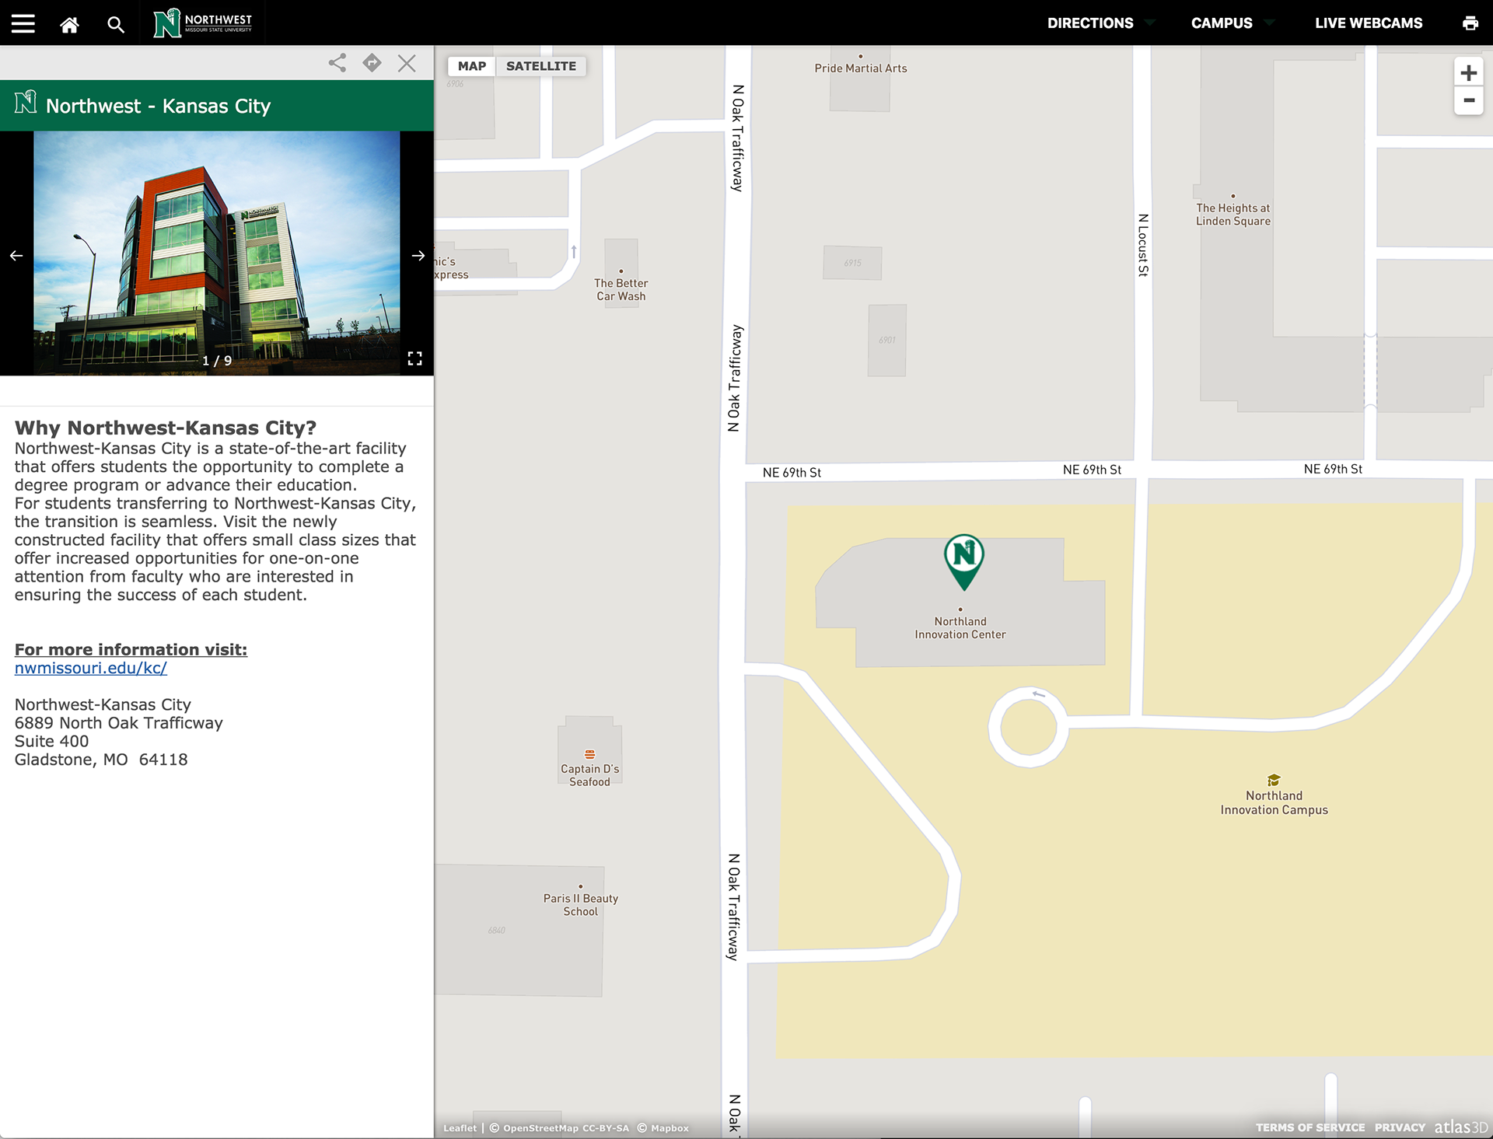Print the map with printer icon
The width and height of the screenshot is (1493, 1139).
point(1470,23)
